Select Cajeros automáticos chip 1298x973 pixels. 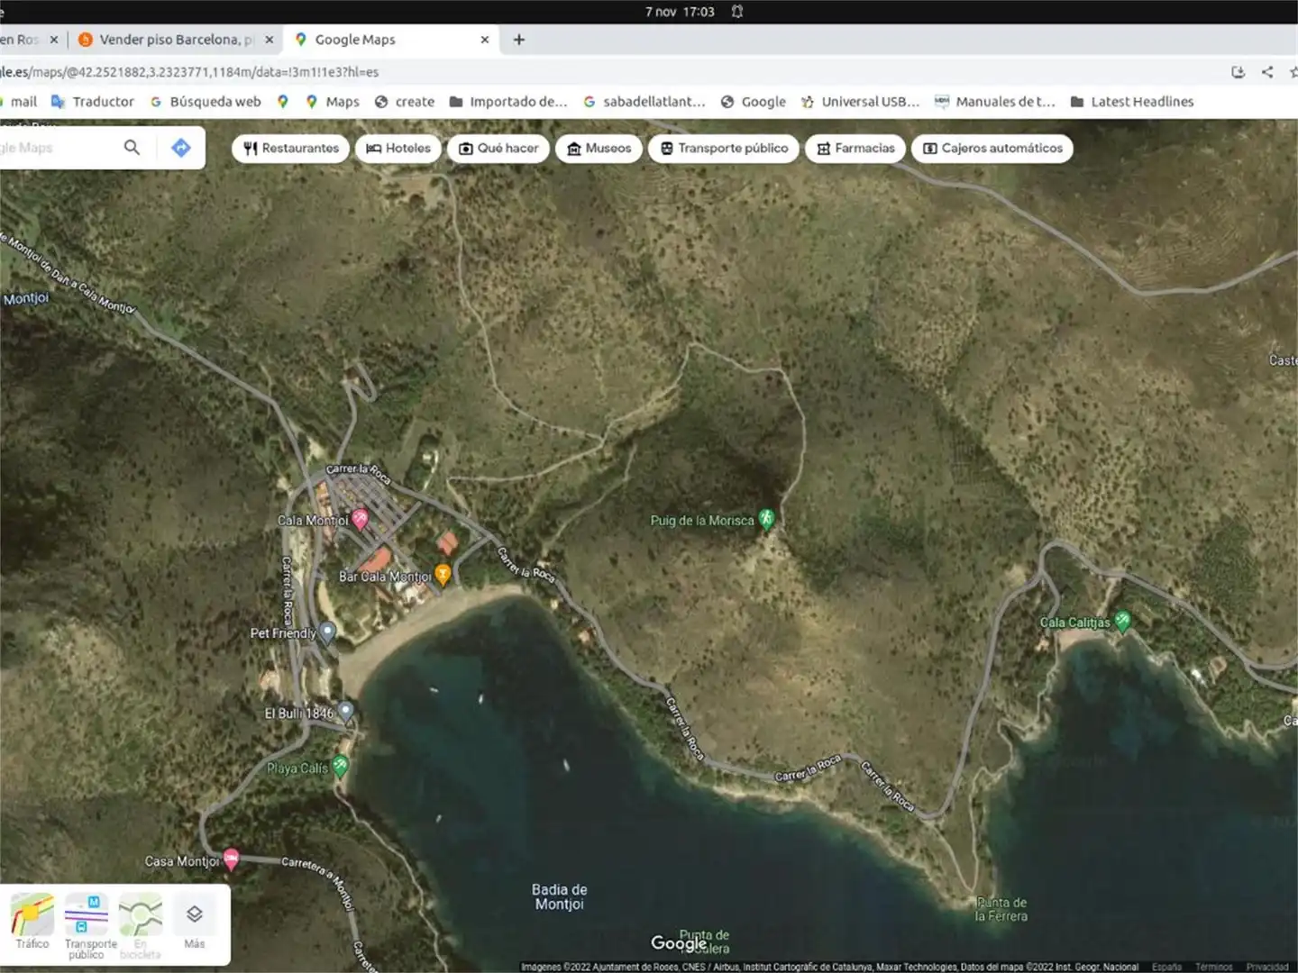992,148
